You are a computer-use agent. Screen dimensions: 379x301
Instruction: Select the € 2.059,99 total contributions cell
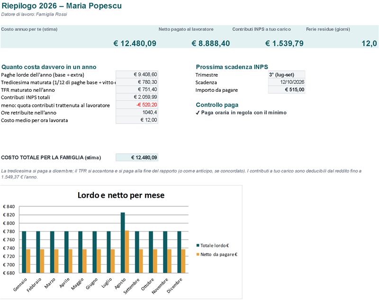(x=137, y=97)
